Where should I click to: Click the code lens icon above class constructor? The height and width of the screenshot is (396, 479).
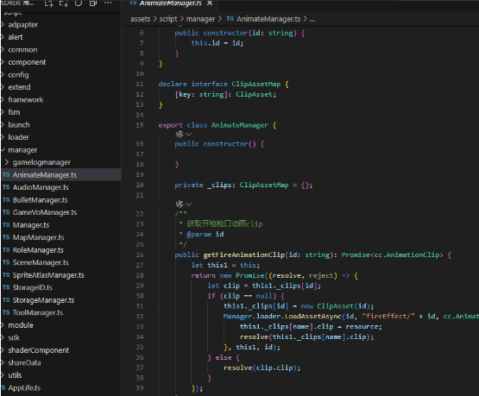180,134
